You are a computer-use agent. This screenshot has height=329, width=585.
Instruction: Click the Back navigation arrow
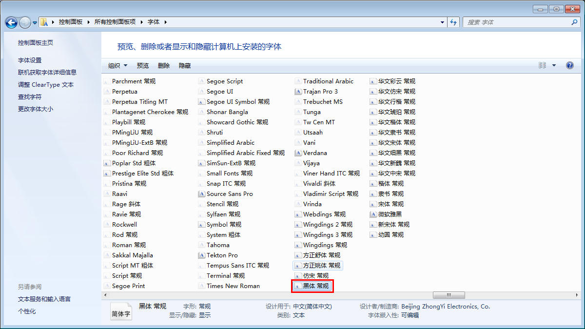pos(11,22)
